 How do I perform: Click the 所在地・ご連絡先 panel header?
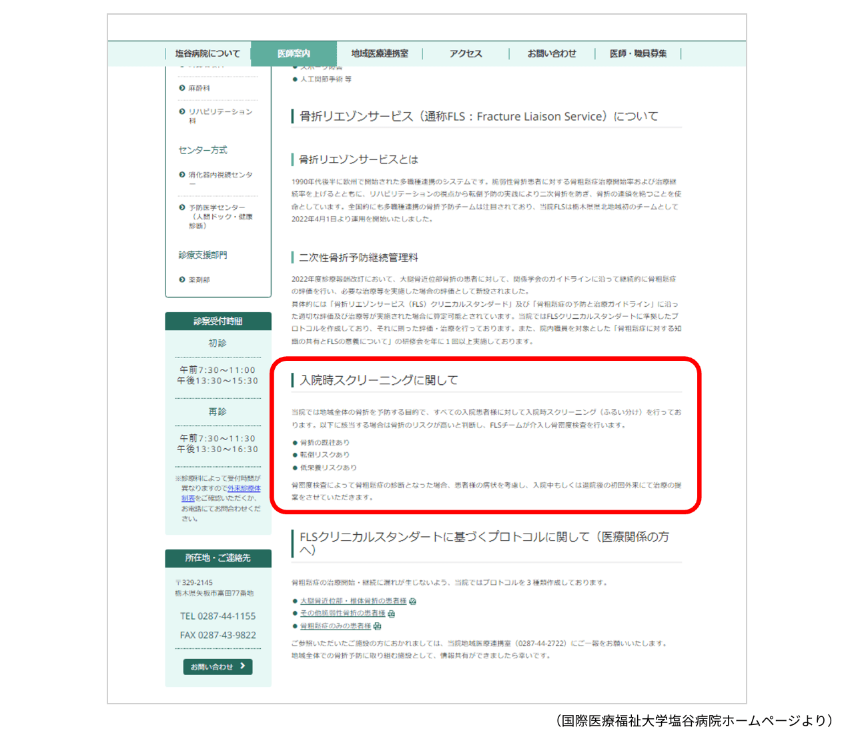click(x=218, y=558)
